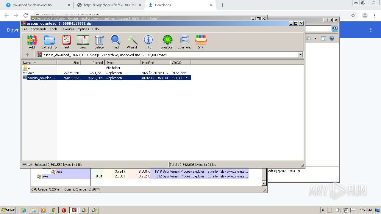
Task: Go up one folder level arrow
Action: point(27,55)
